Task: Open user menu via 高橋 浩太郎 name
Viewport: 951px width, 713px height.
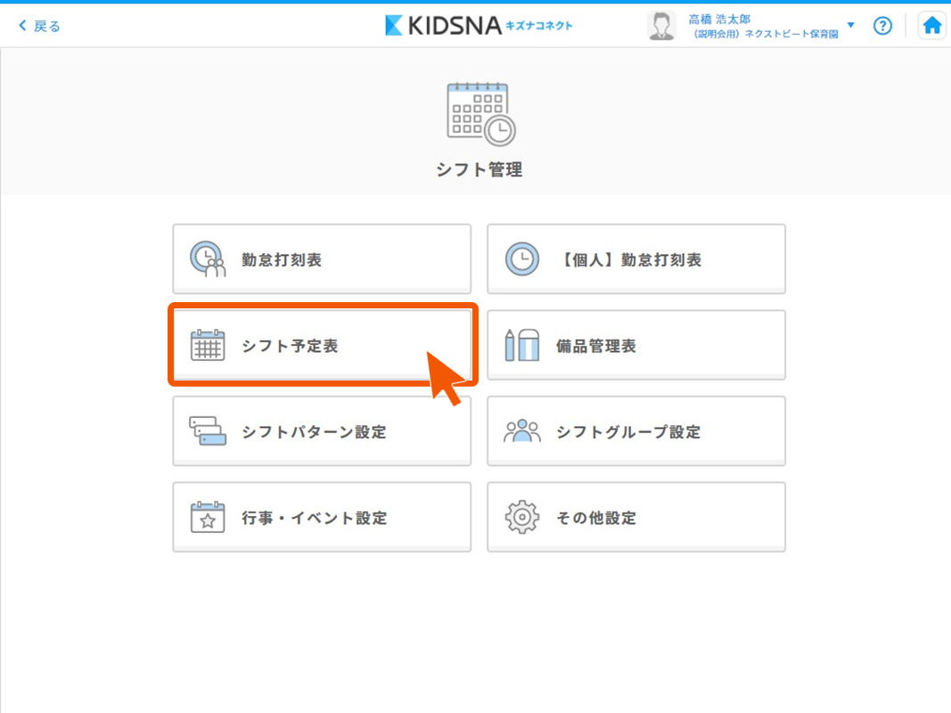Action: pos(719,19)
